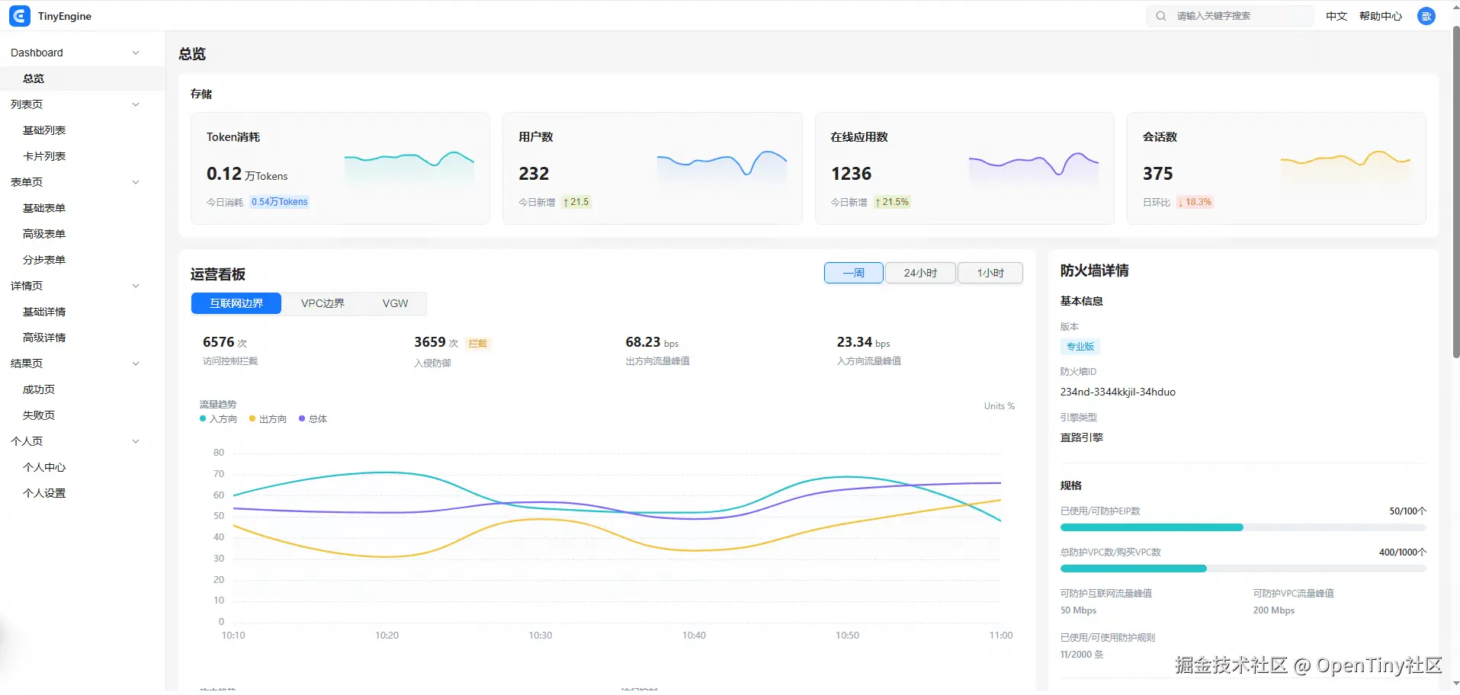This screenshot has height=695, width=1460.
Task: Collapse the 结果页 menu chevron
Action: [x=136, y=364]
